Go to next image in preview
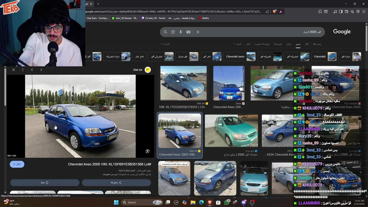368x207 pixels. [41, 70]
